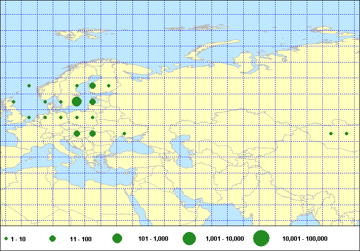Click the "1 - 10" legend label
Image resolution: width=360 pixels, height=251 pixels.
pyautogui.click(x=18, y=239)
